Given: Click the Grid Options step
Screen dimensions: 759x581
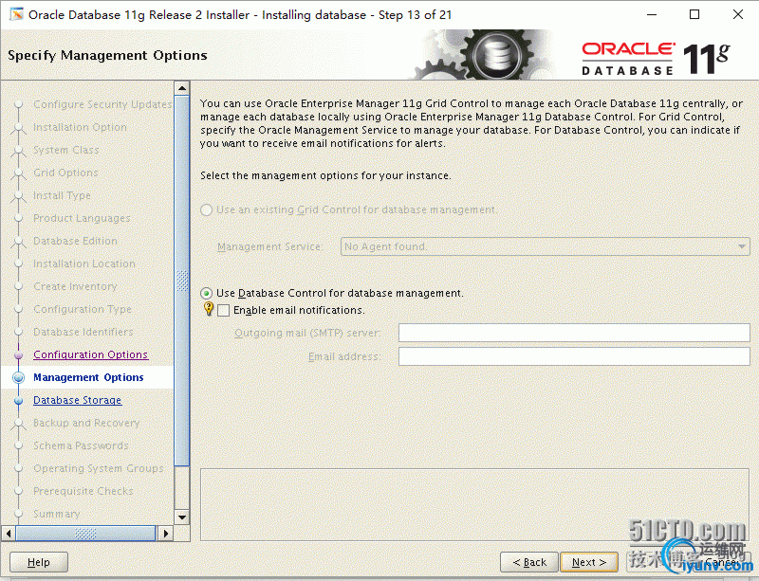Looking at the screenshot, I should coord(65,172).
